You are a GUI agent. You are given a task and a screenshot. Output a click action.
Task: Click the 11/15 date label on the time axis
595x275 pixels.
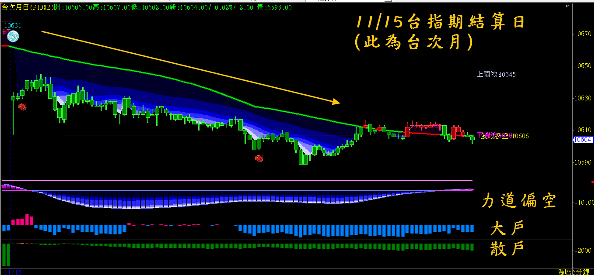pyautogui.click(x=13, y=272)
